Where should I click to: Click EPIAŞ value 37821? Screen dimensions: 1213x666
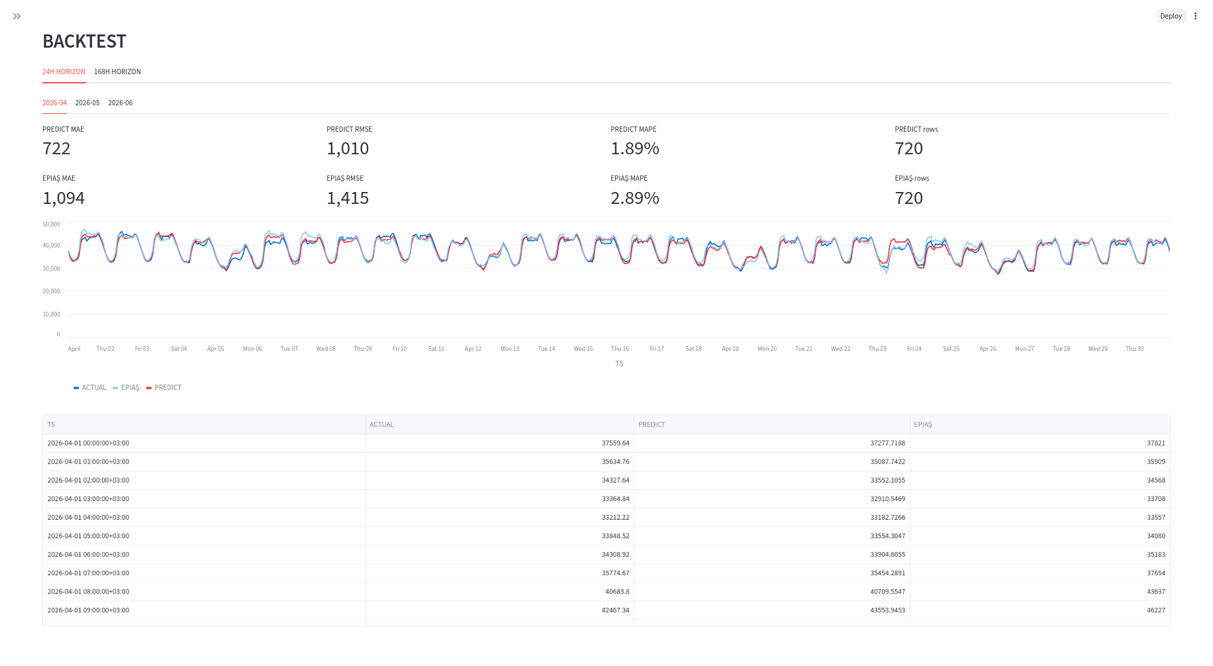(1040, 443)
